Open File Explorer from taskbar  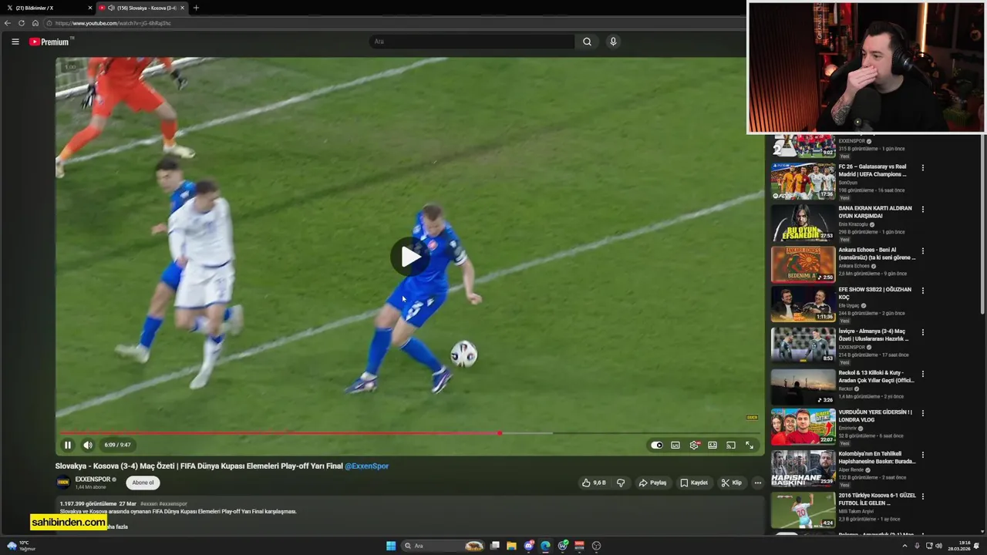[511, 546]
